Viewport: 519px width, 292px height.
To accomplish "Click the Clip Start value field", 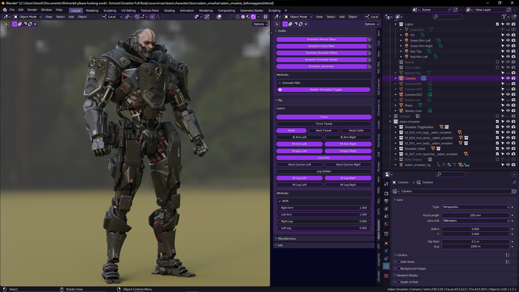I will click(x=475, y=241).
